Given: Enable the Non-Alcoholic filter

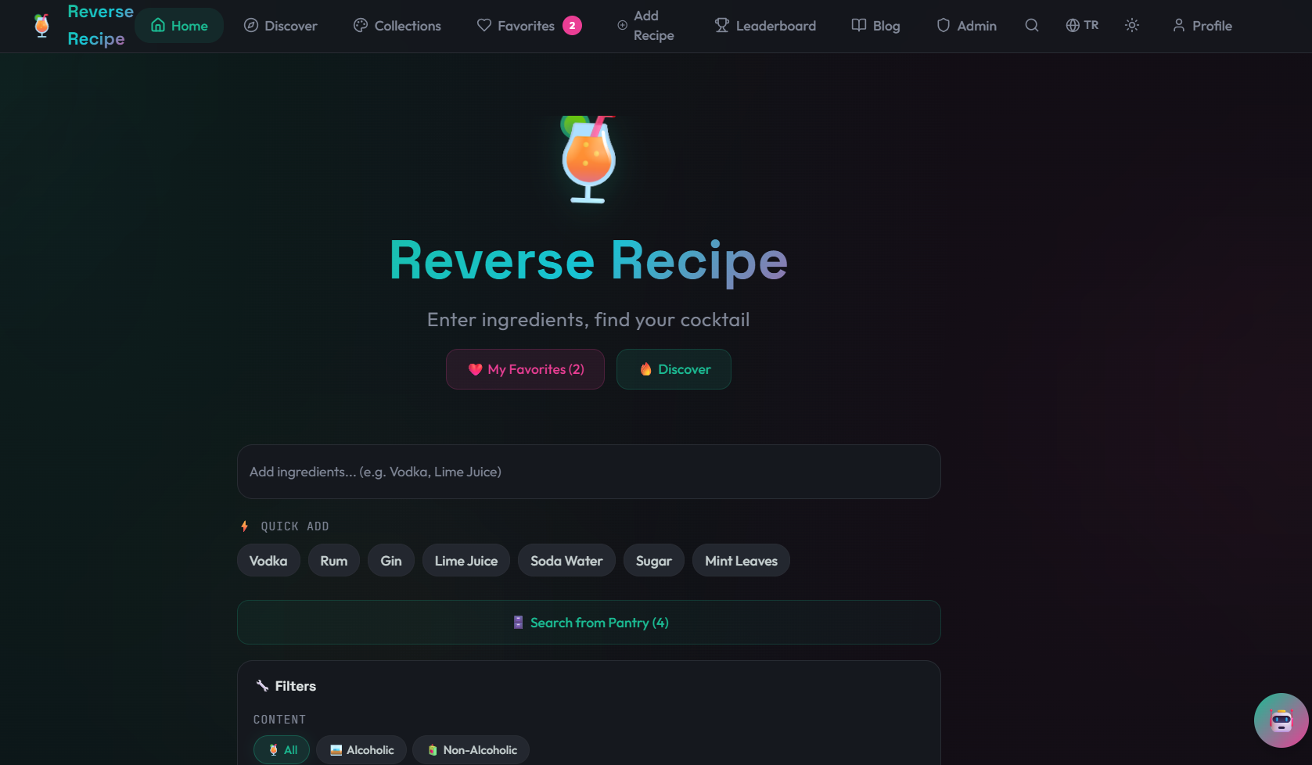Looking at the screenshot, I should pyautogui.click(x=470, y=749).
